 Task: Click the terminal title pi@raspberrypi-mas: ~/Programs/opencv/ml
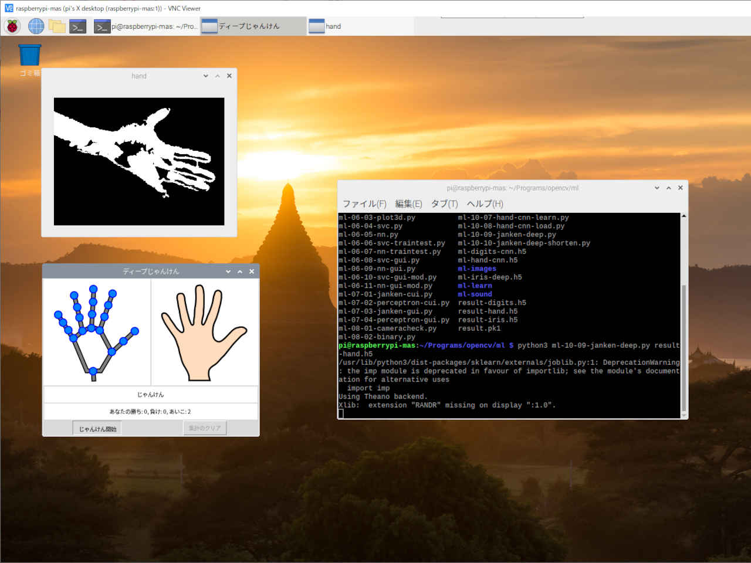click(x=513, y=188)
